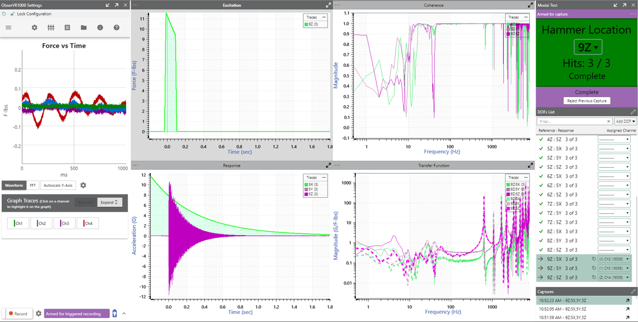Edit the DOFs List with pencil icon

coord(633,112)
